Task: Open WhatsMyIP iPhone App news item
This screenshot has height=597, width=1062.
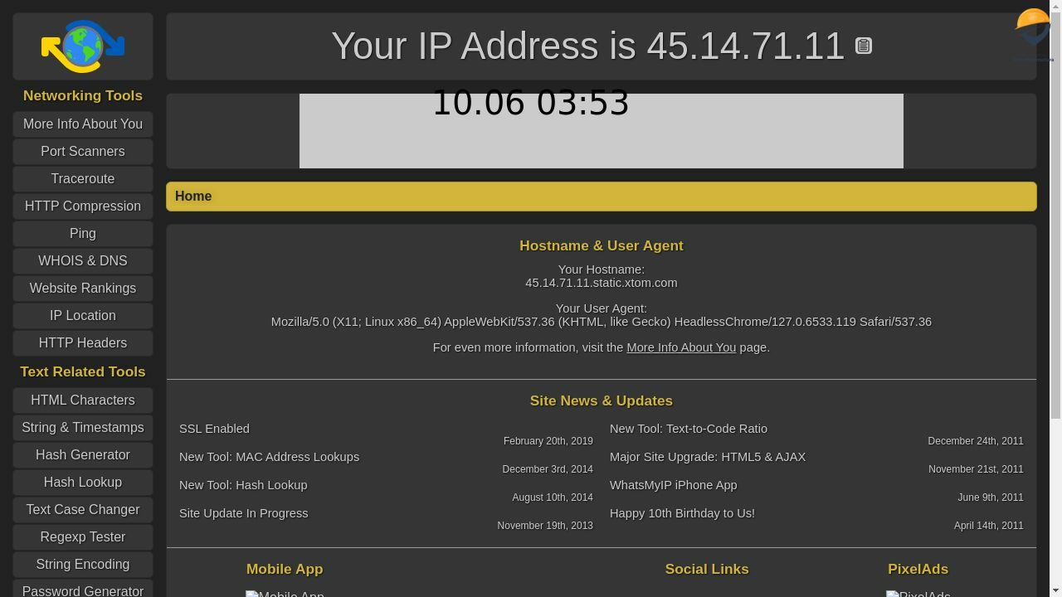Action: tap(673, 485)
